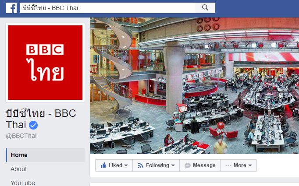Viewport: 299px width, 186px height.
Task: Expand the Liked dropdown arrow
Action: pyautogui.click(x=126, y=165)
